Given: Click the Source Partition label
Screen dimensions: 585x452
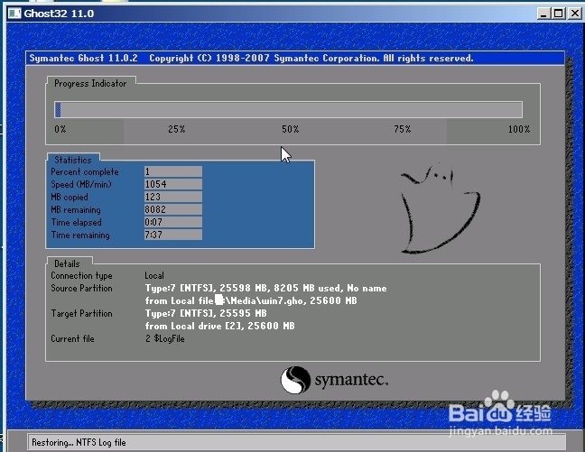Looking at the screenshot, I should pyautogui.click(x=81, y=289).
